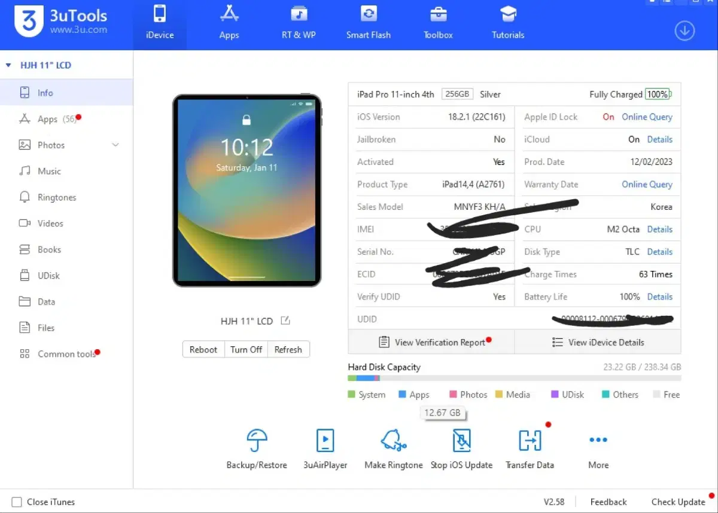Open CPU Details link

pos(659,229)
